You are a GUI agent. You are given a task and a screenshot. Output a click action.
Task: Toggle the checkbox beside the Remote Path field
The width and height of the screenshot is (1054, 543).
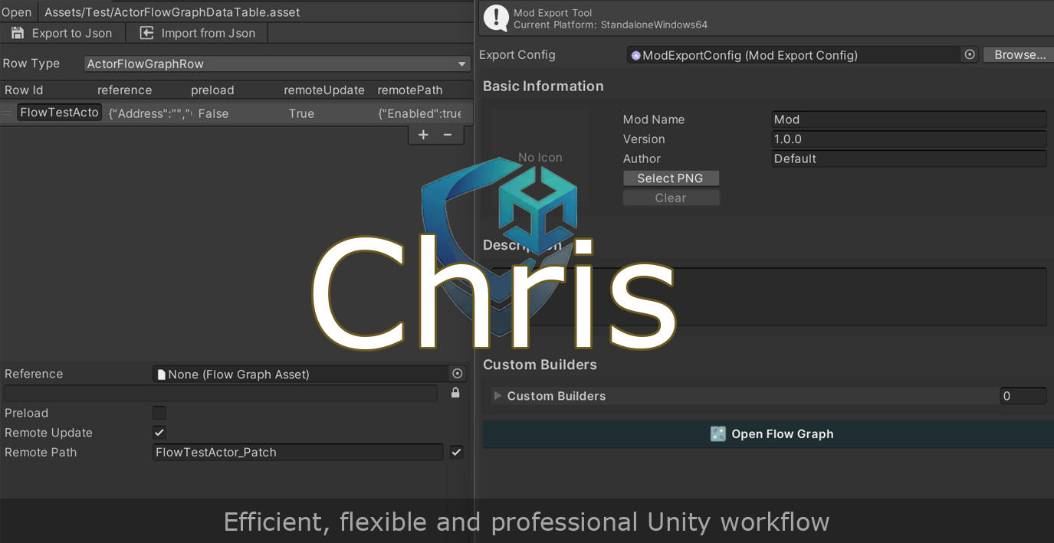pyautogui.click(x=456, y=452)
